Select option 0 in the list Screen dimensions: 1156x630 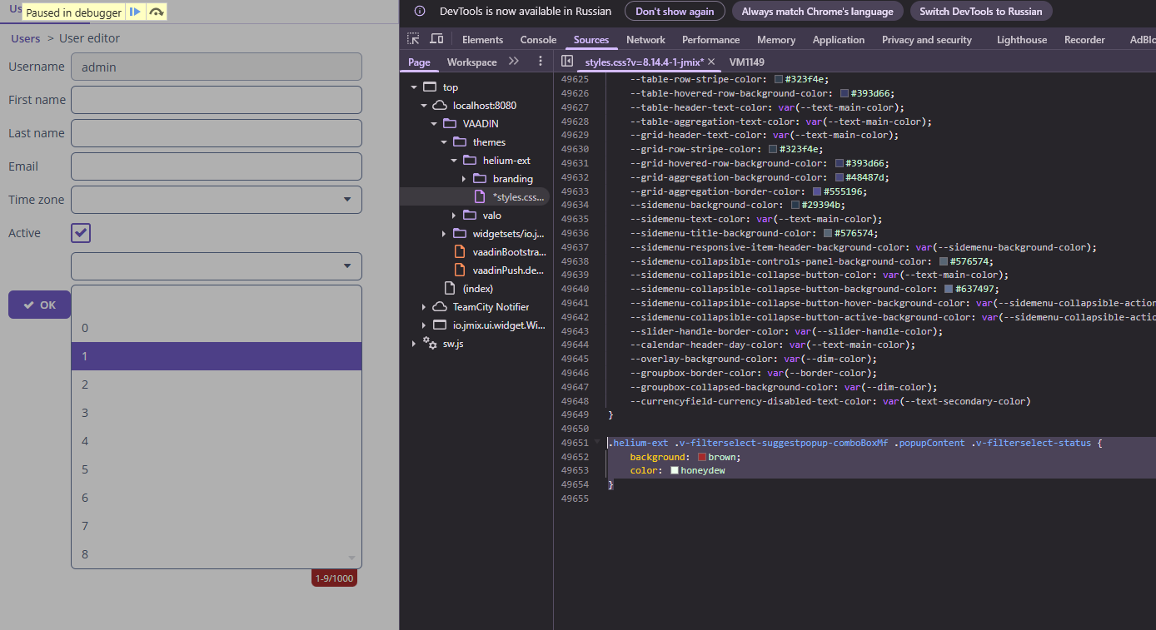[x=217, y=328]
